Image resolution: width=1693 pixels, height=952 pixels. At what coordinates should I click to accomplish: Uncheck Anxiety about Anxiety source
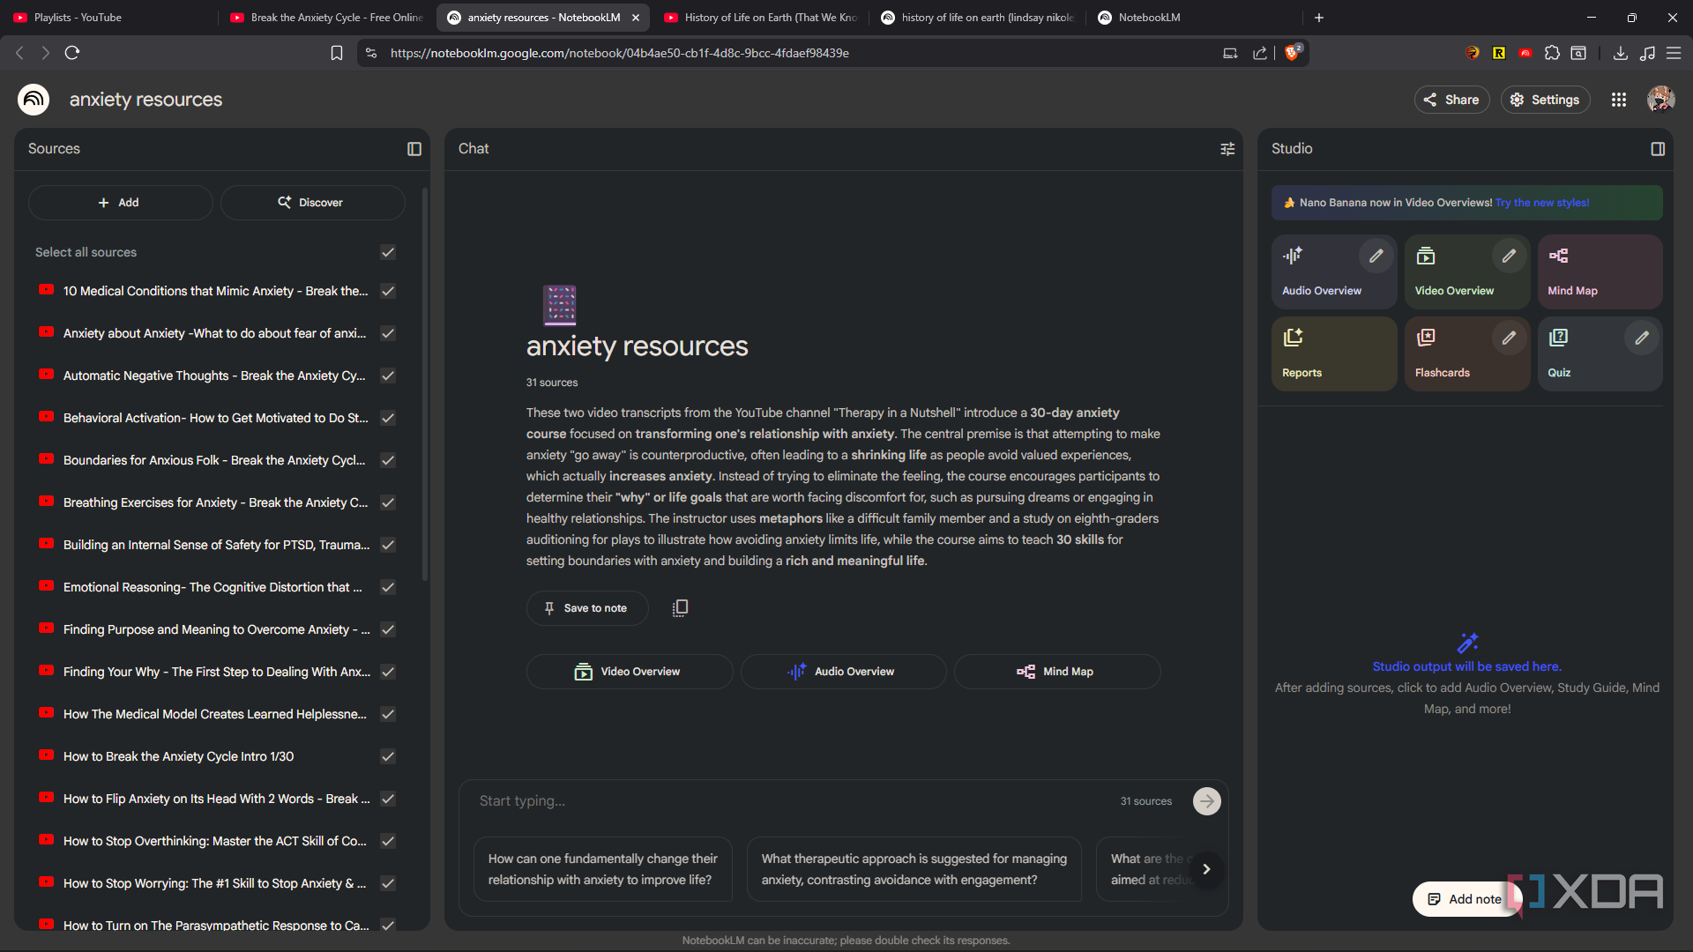[x=387, y=333]
